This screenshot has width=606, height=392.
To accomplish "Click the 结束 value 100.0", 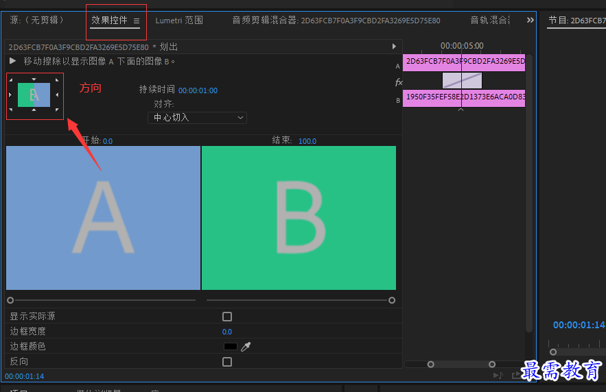I will (307, 141).
